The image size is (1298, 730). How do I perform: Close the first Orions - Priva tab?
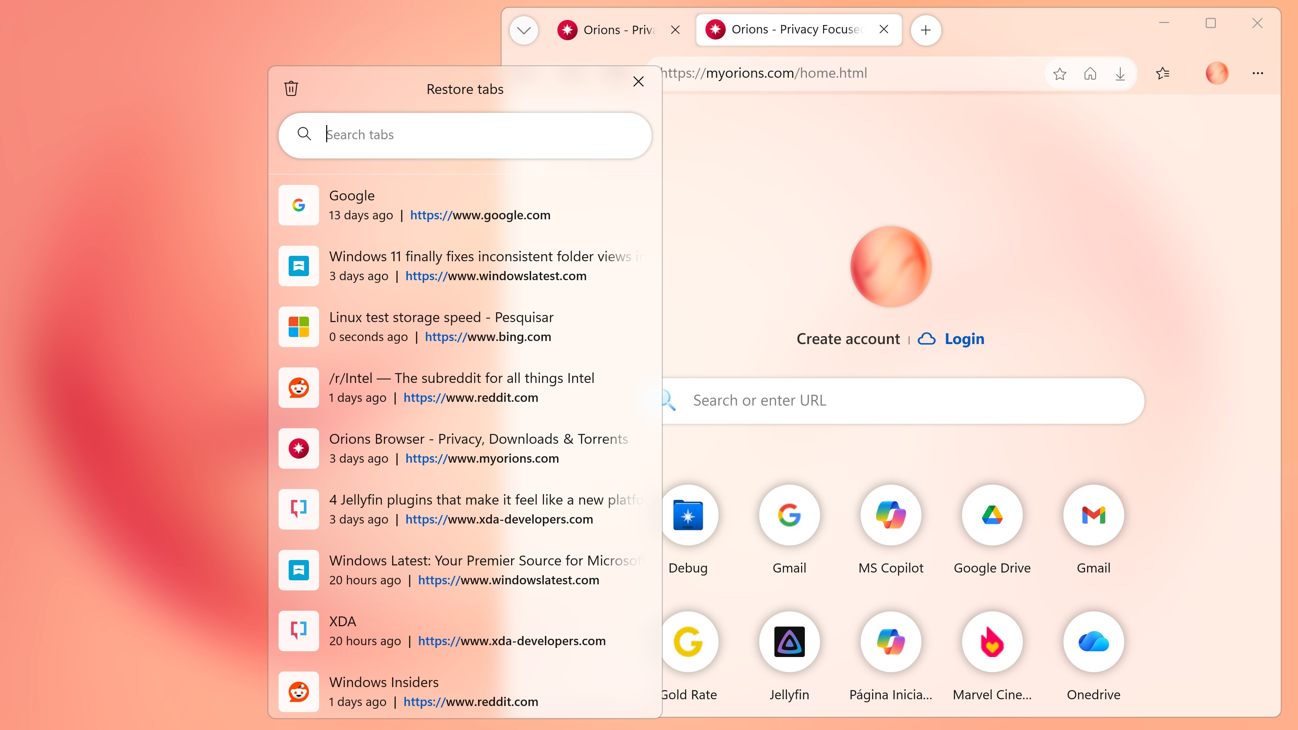click(x=676, y=30)
